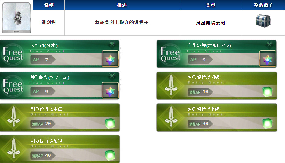Click the sword emblem of 剣の修行場超級
This screenshot has width=285, height=163.
(x=14, y=148)
